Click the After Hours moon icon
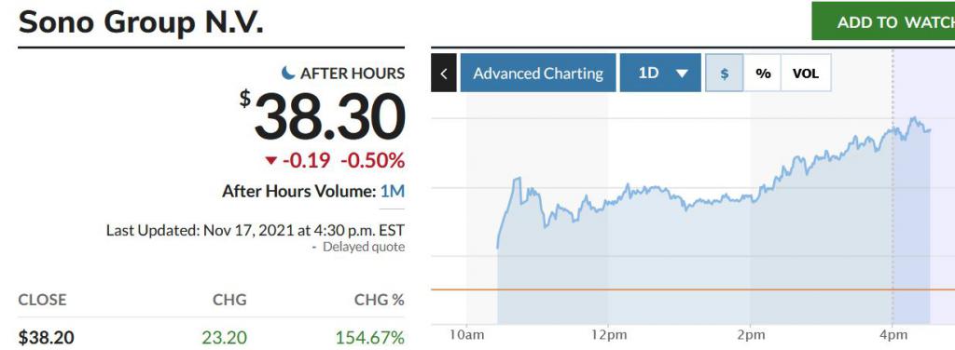 pos(288,73)
